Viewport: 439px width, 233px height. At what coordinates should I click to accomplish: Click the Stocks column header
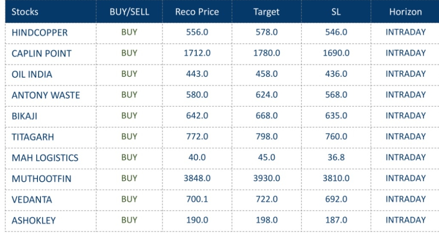coord(25,12)
